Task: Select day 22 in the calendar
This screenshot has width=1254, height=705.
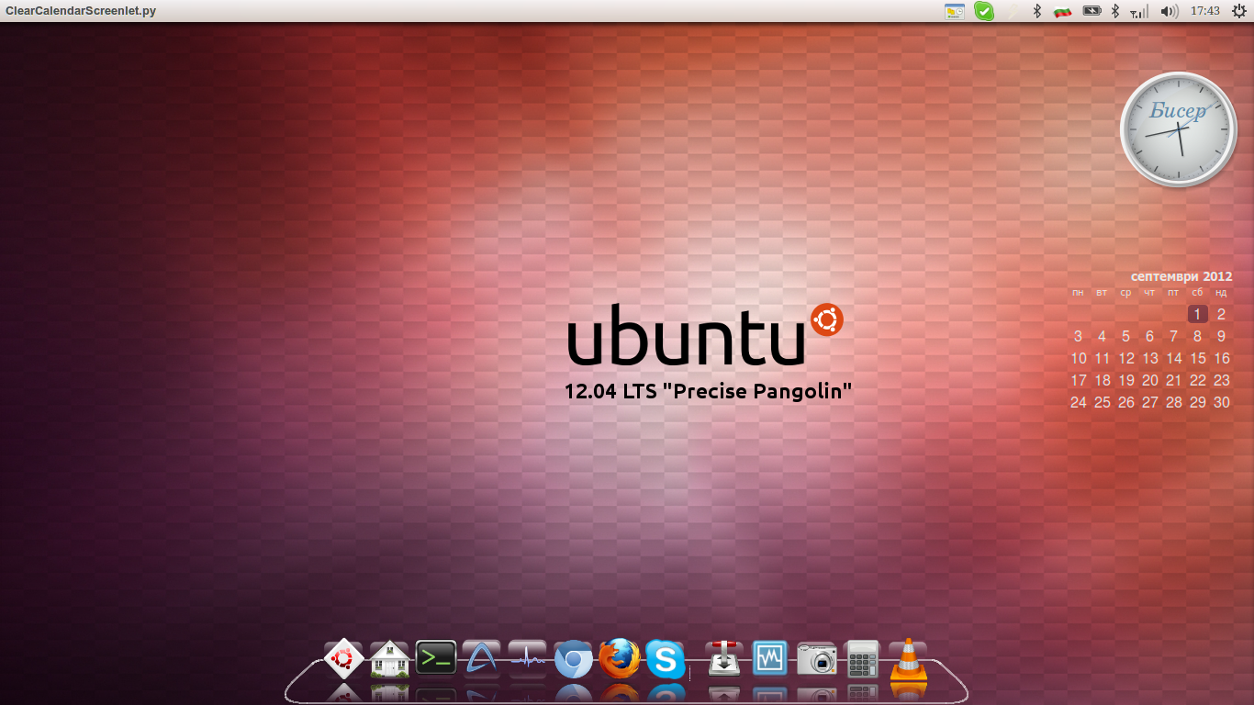Action: [1198, 380]
